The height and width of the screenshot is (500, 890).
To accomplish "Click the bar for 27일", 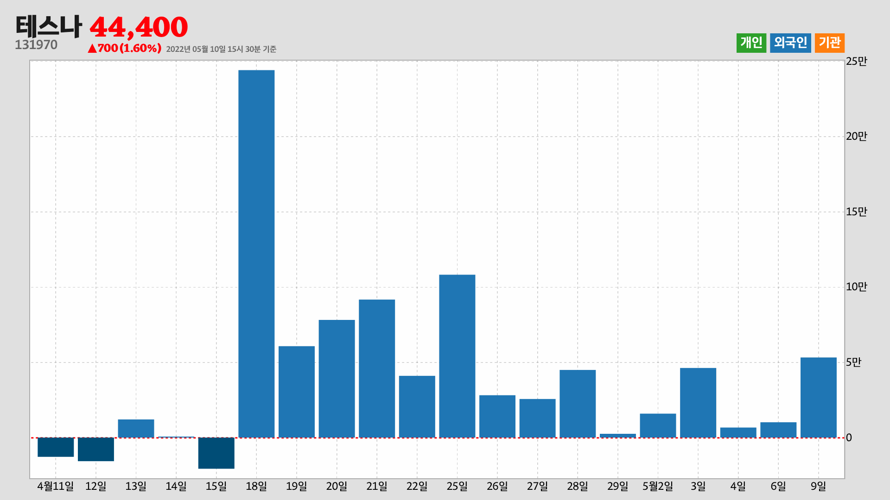I will [x=537, y=418].
